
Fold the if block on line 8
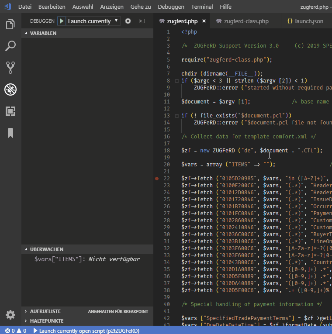click(176, 81)
